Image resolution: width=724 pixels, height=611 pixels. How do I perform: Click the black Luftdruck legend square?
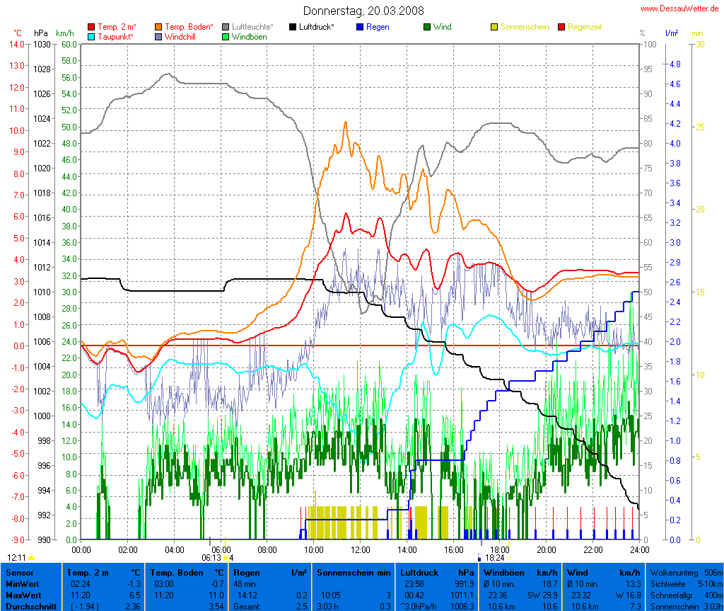click(293, 27)
